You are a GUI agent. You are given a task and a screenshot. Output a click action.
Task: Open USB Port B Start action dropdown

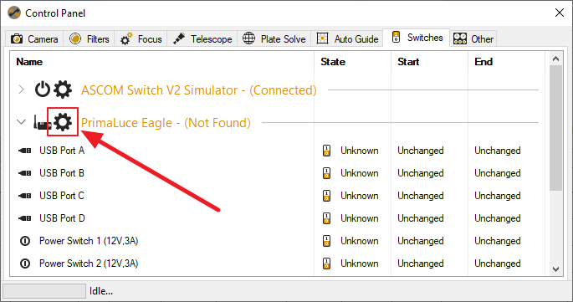421,173
